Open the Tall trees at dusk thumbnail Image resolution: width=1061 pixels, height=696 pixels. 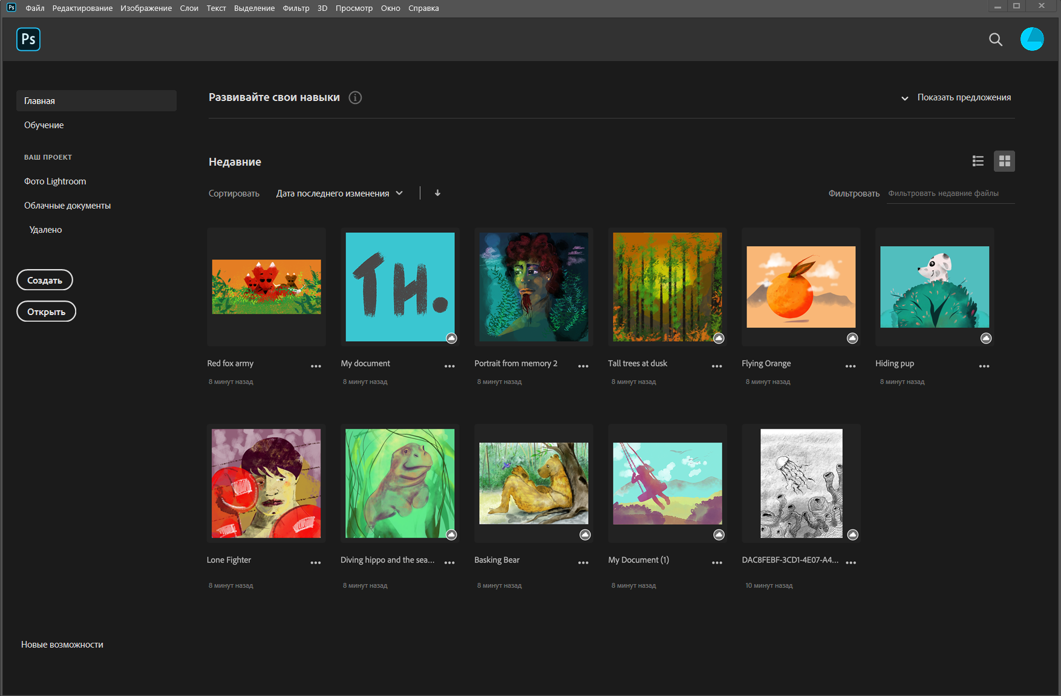pos(667,287)
